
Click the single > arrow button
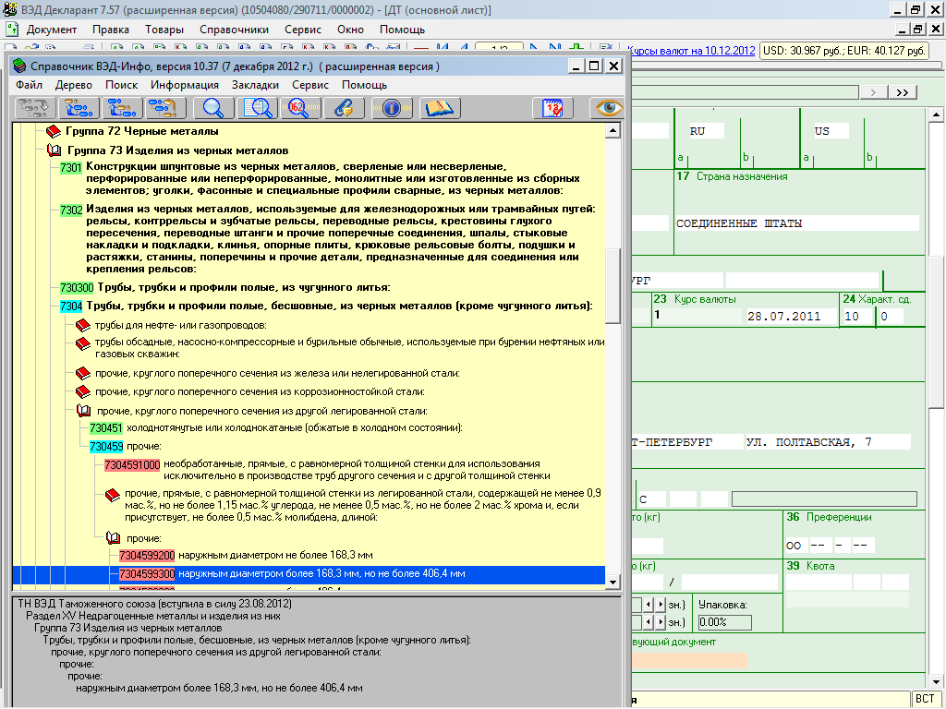click(x=874, y=92)
